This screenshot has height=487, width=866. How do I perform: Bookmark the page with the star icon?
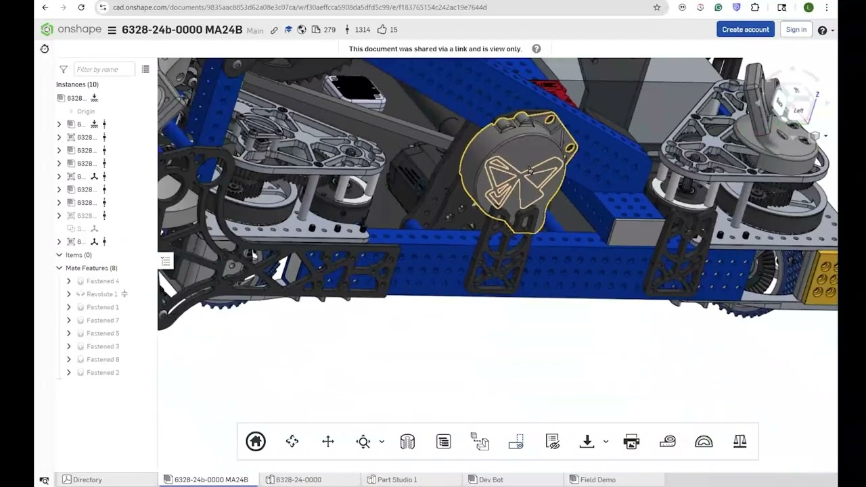657,7
